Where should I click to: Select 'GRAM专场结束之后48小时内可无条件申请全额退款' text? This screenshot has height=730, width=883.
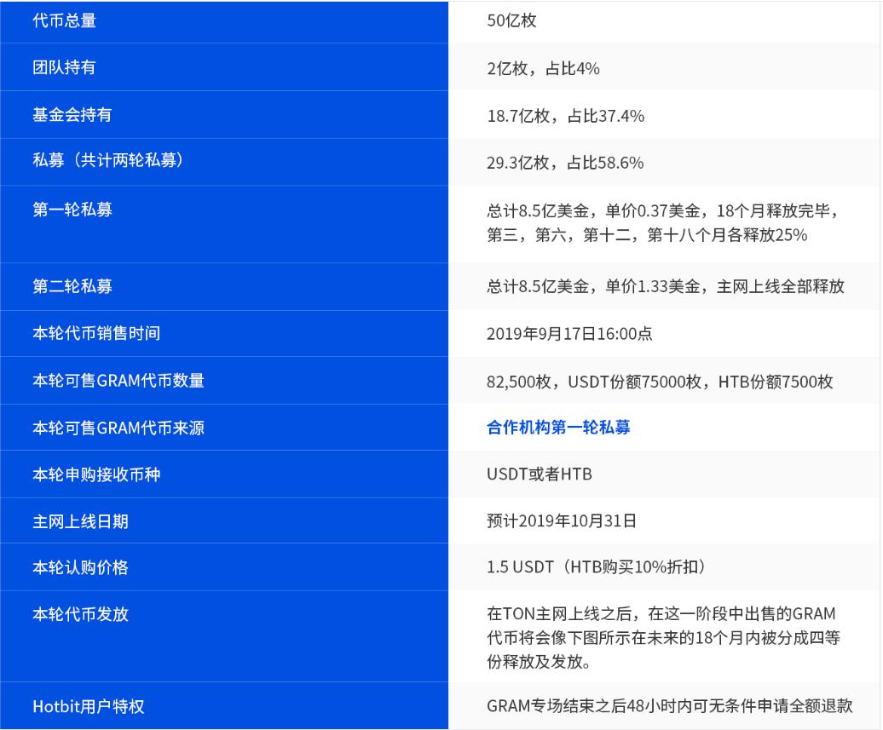[x=670, y=706]
